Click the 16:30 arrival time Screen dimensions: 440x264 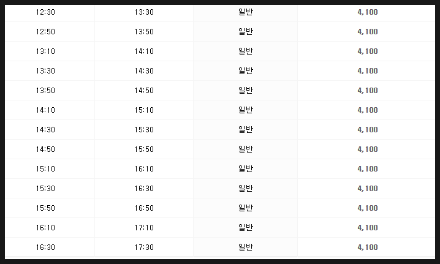tap(144, 189)
